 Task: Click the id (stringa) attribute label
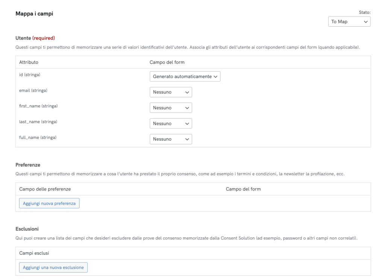(30, 75)
